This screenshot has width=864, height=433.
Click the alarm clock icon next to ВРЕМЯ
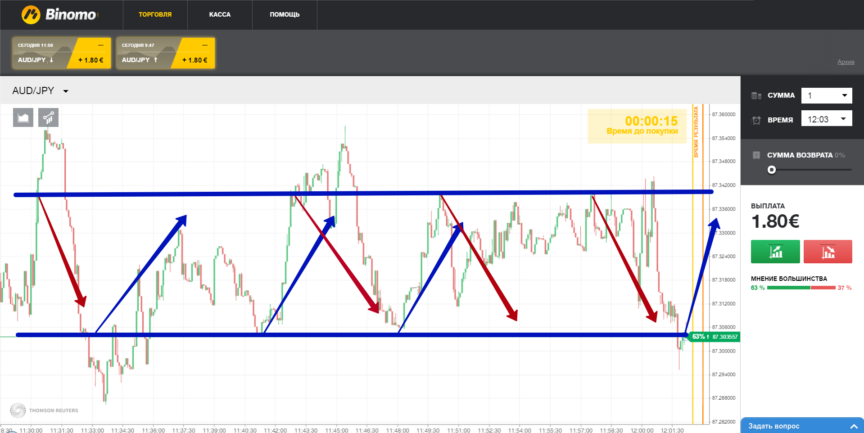click(756, 120)
